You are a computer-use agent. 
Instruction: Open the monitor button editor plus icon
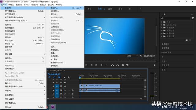tap(155, 65)
